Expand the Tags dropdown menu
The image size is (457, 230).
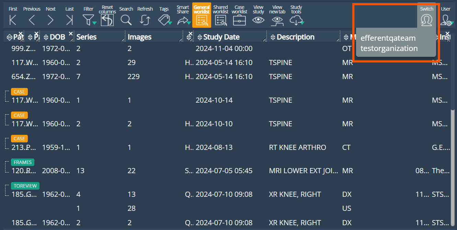[164, 20]
